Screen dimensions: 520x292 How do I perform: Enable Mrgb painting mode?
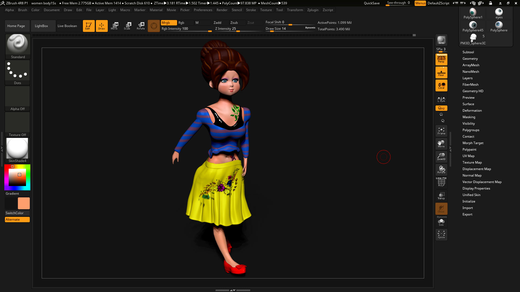click(168, 23)
